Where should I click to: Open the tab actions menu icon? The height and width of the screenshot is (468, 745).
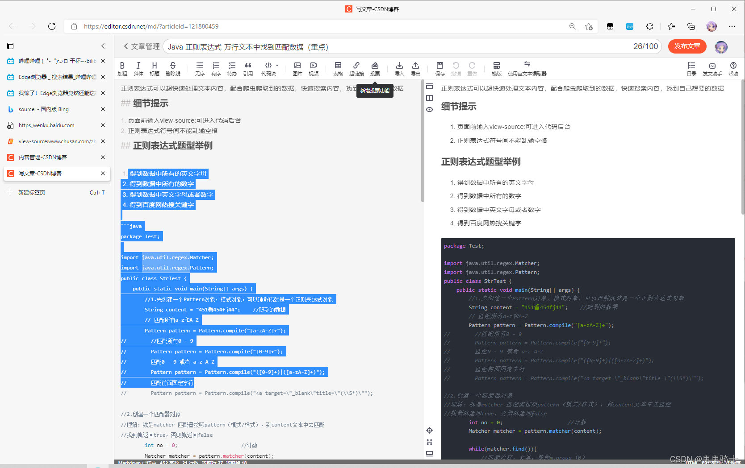(x=10, y=46)
